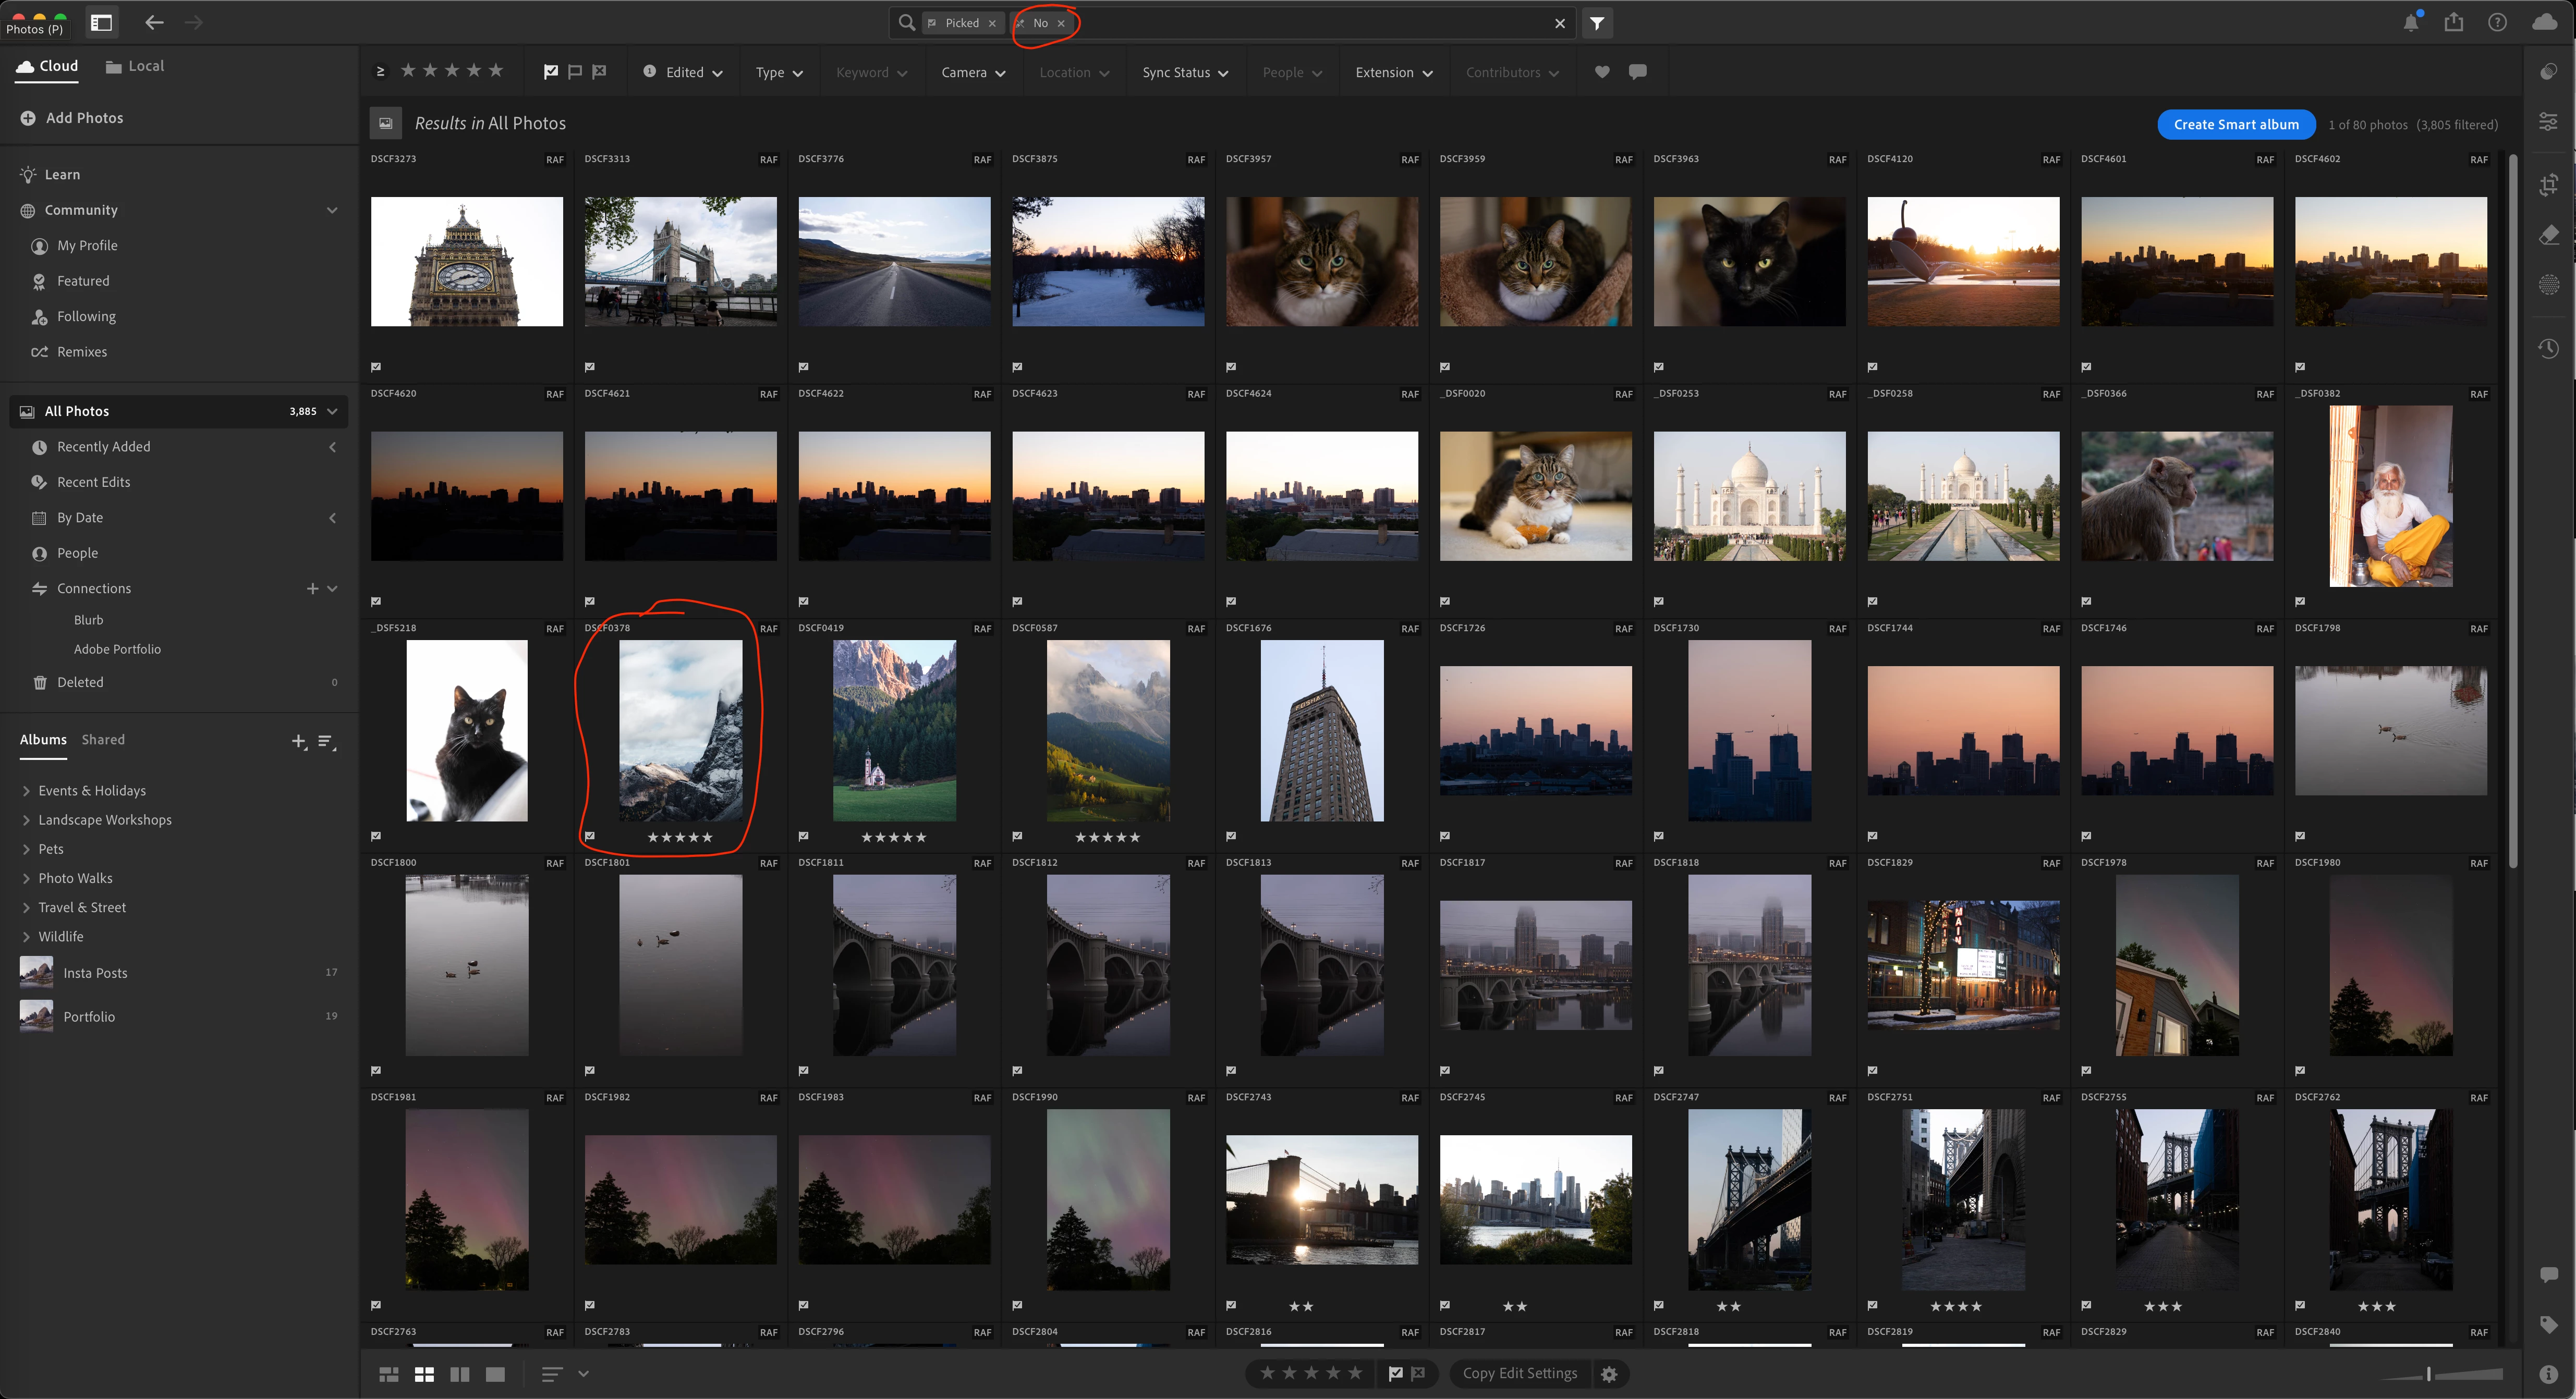The width and height of the screenshot is (2576, 1399).
Task: Toggle the Rejected flag filter
Action: tap(599, 72)
